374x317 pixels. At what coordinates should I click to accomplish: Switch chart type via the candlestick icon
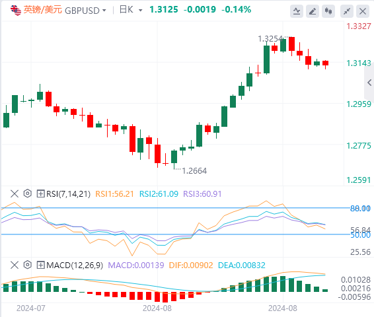coord(328,11)
